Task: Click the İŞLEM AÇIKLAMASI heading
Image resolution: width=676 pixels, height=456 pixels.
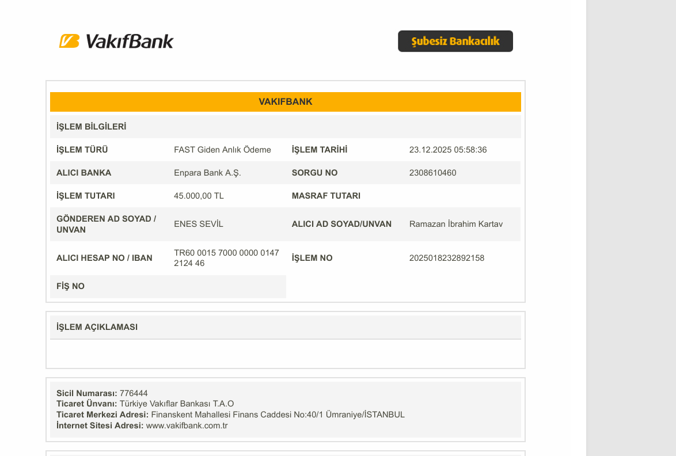Action: pyautogui.click(x=97, y=327)
